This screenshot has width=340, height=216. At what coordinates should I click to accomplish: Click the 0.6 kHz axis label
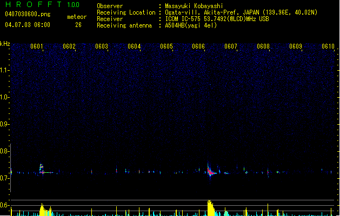pos(5,205)
